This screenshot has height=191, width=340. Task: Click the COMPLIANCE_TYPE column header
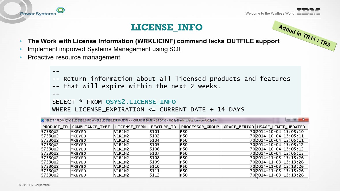[x=92, y=127]
